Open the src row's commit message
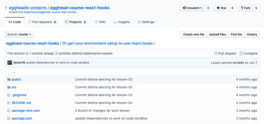 tap(104, 87)
